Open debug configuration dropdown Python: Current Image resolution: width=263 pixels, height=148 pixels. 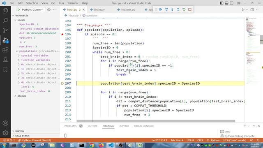32,9
